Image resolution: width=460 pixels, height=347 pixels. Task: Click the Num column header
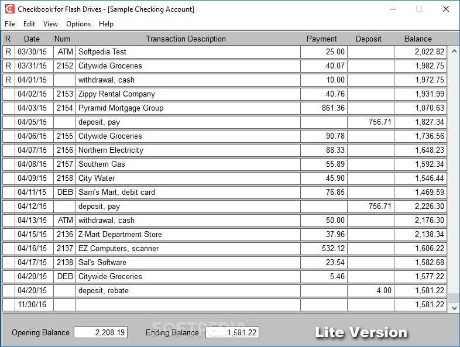point(62,39)
